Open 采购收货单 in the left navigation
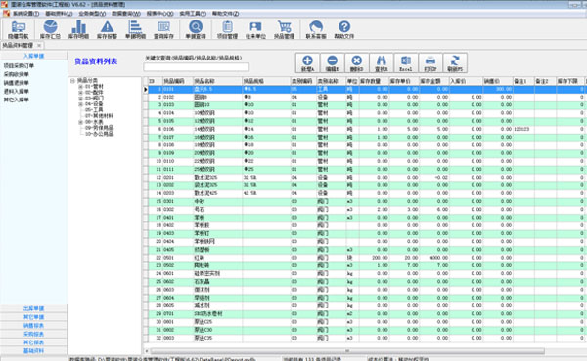587x361 pixels. (16, 74)
